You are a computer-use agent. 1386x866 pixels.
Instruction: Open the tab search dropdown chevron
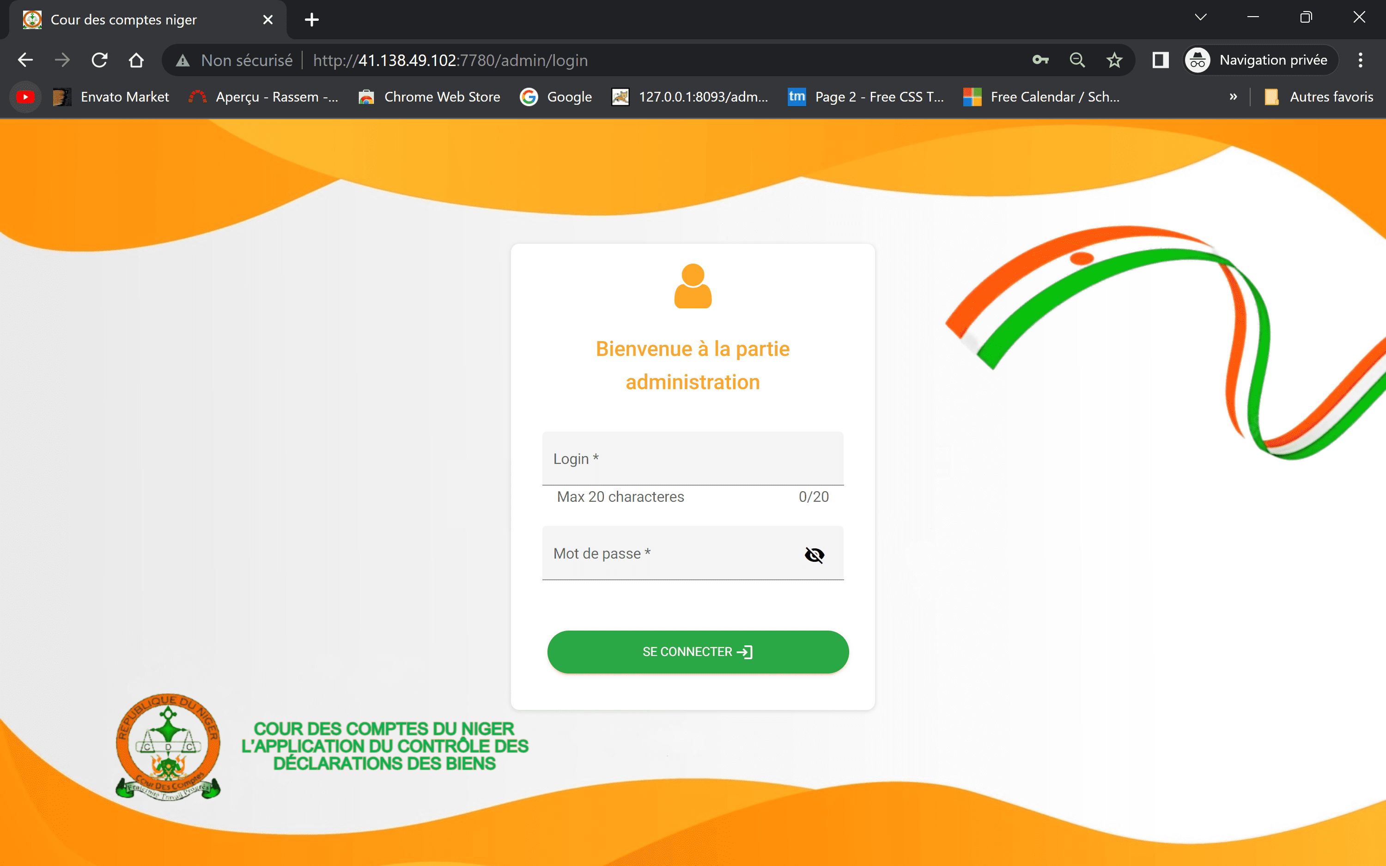pyautogui.click(x=1201, y=17)
